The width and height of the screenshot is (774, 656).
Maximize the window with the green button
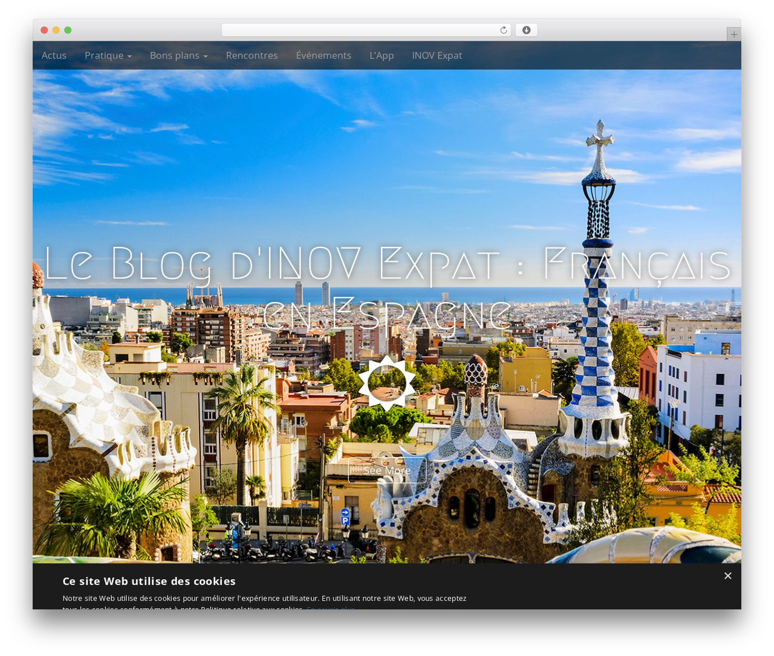coord(68,30)
